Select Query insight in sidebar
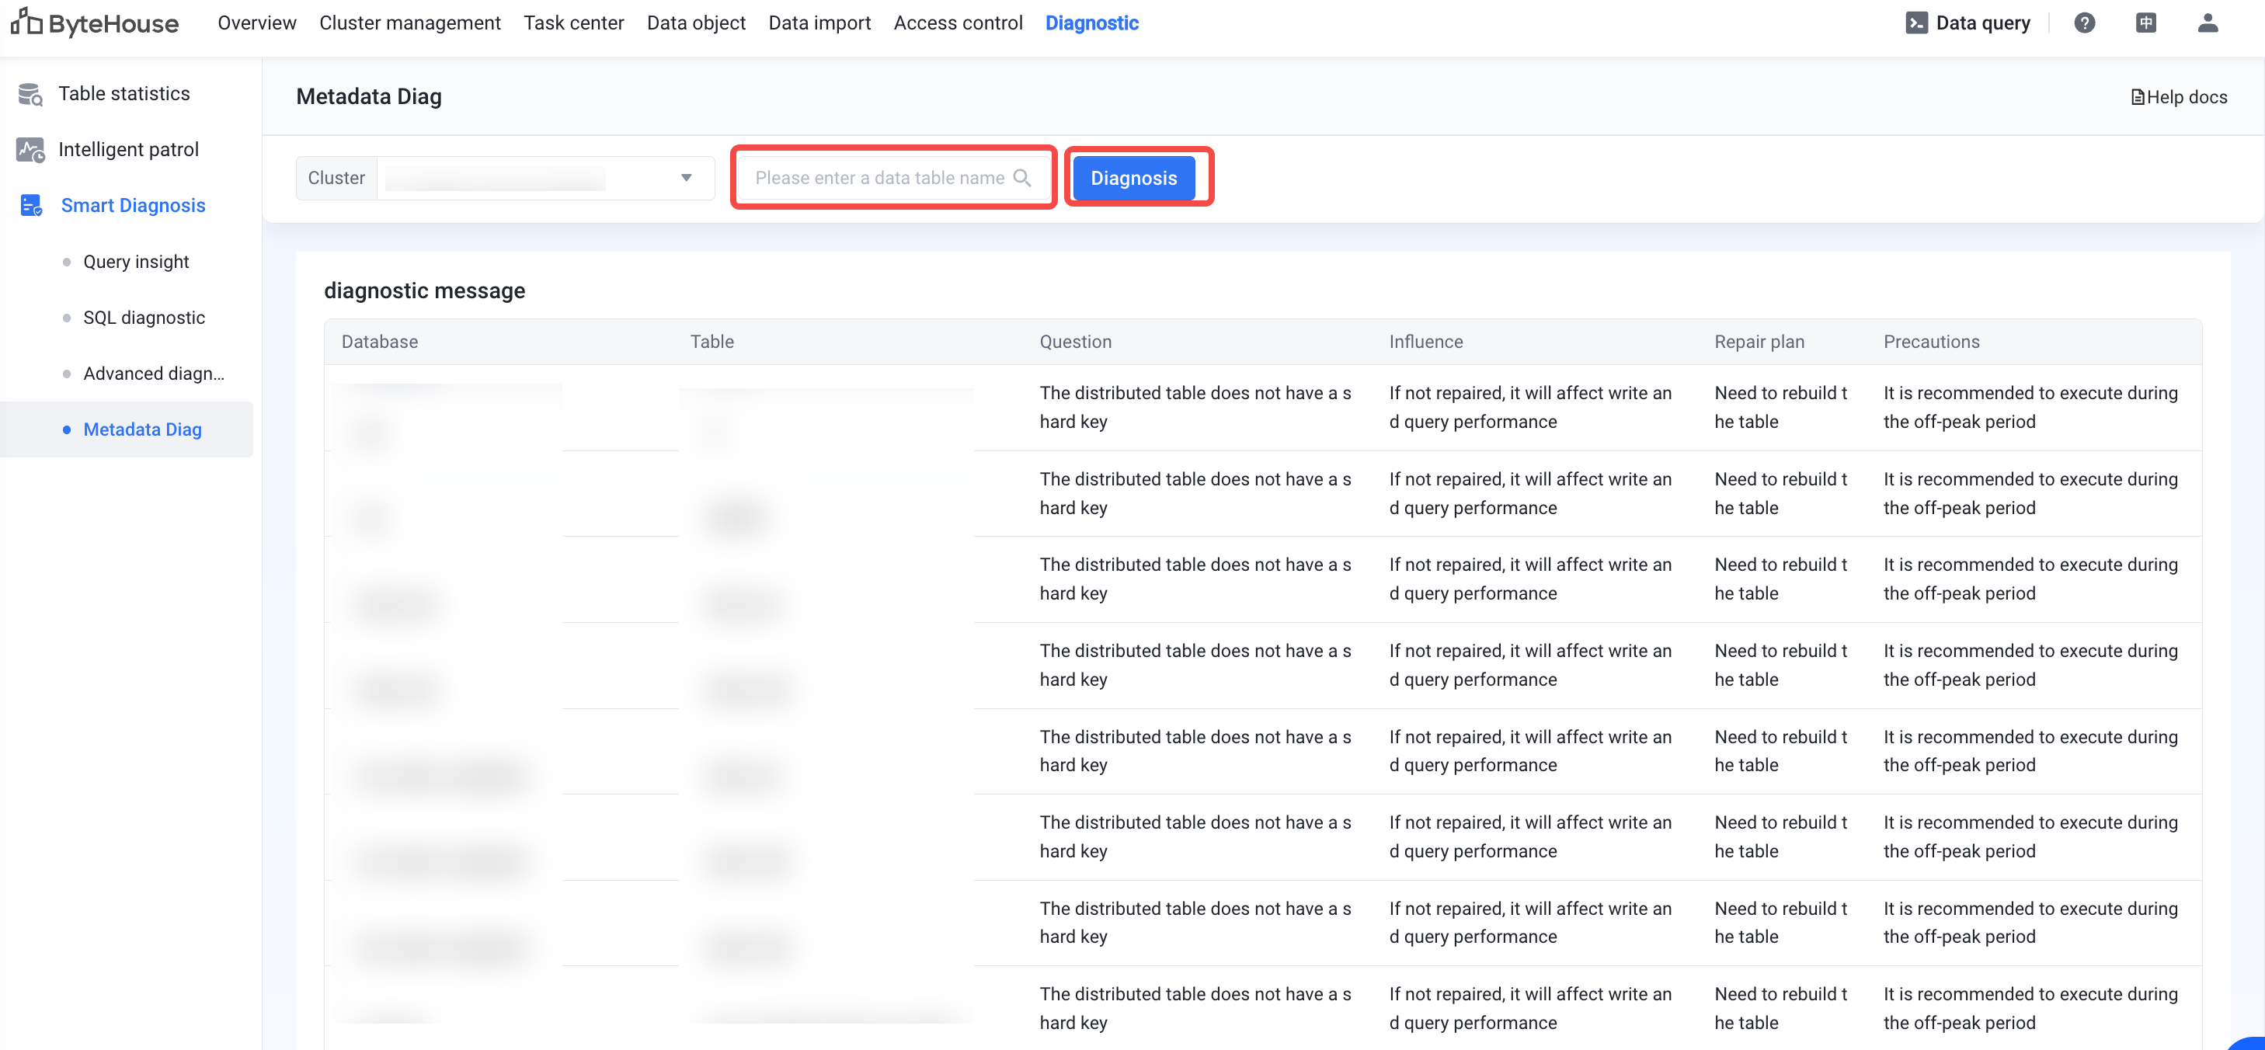Screen dimensions: 2265x1050 point(135,262)
